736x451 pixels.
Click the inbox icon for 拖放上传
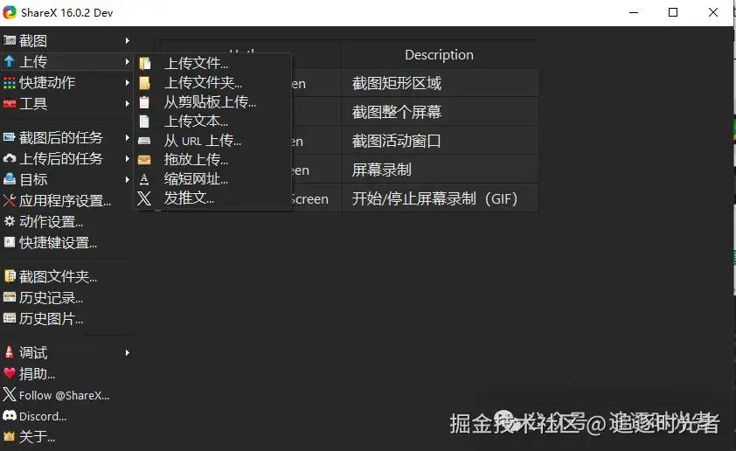coord(144,160)
